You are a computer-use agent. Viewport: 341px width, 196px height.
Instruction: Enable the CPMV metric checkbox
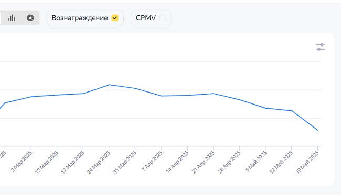(x=163, y=18)
